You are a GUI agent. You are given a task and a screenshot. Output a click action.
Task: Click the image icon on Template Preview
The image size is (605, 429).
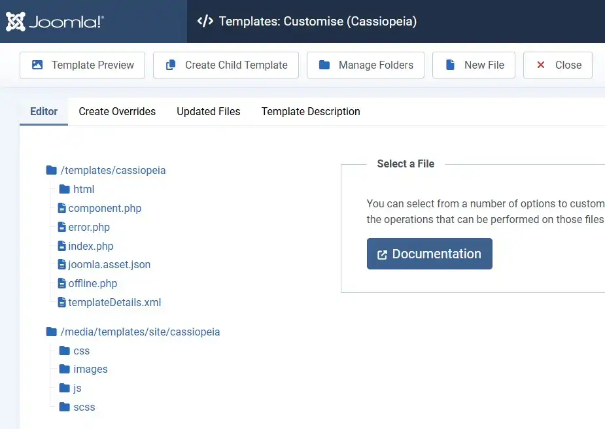[x=37, y=65]
